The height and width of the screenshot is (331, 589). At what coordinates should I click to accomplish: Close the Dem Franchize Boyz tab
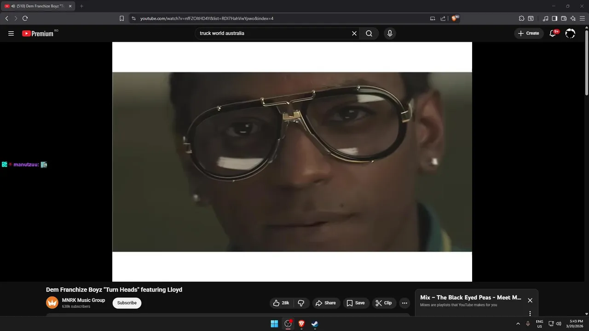[70, 6]
